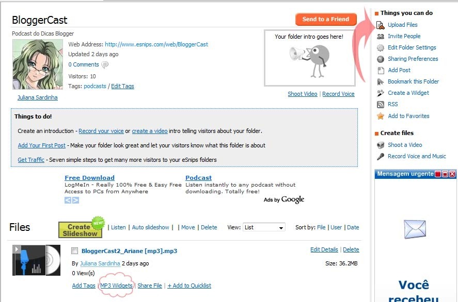Viewport: 458px width, 302px height.
Task: Click the Add Post page icon
Action: 381,70
